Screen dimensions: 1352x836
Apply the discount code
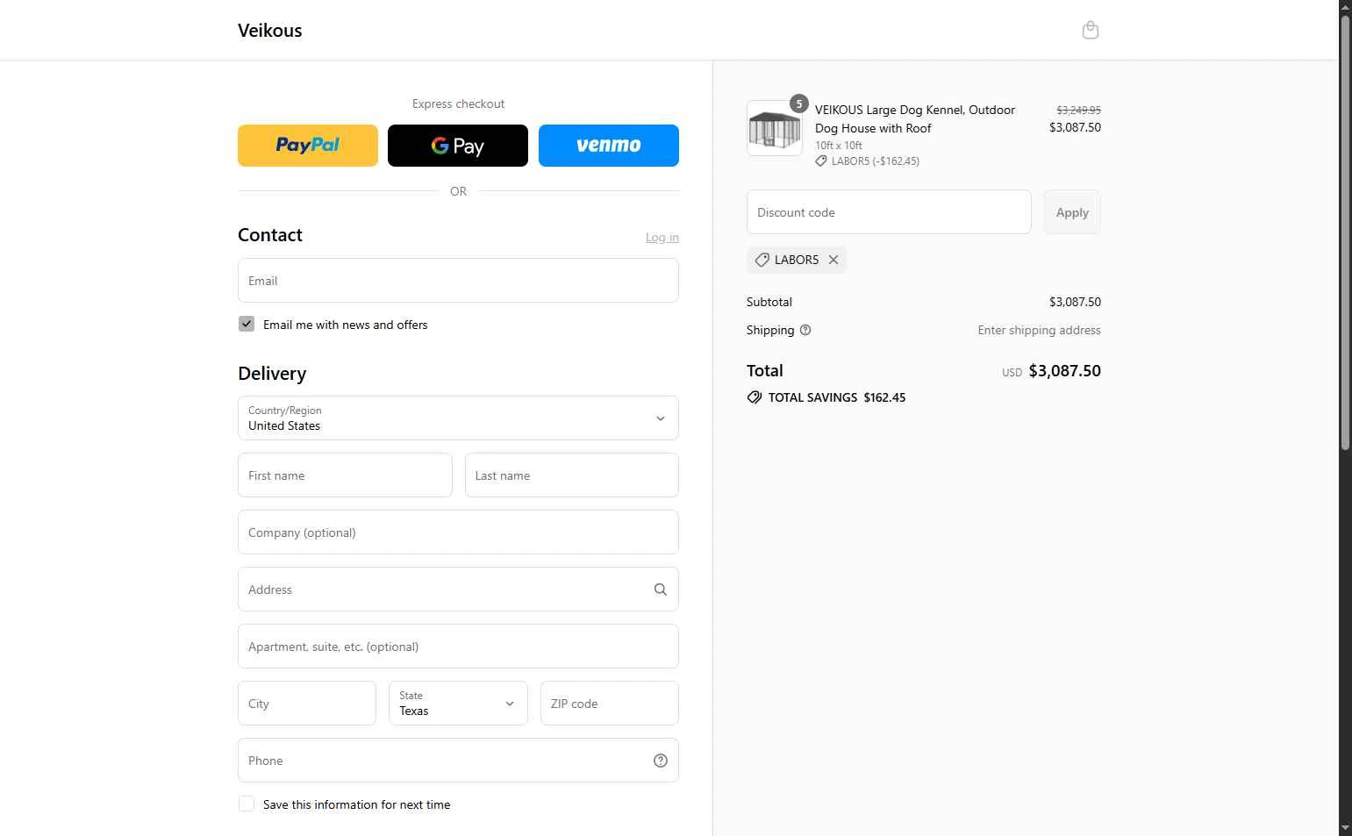coord(1072,212)
